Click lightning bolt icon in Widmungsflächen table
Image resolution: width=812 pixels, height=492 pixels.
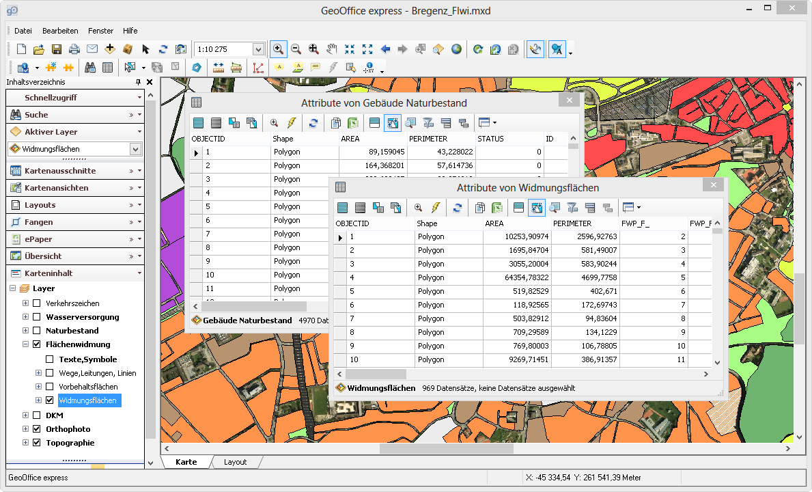tap(435, 208)
